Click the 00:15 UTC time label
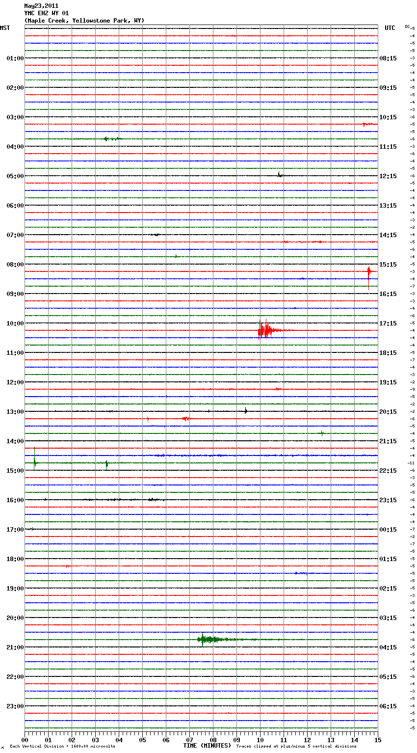The image size is (417, 753). click(388, 530)
